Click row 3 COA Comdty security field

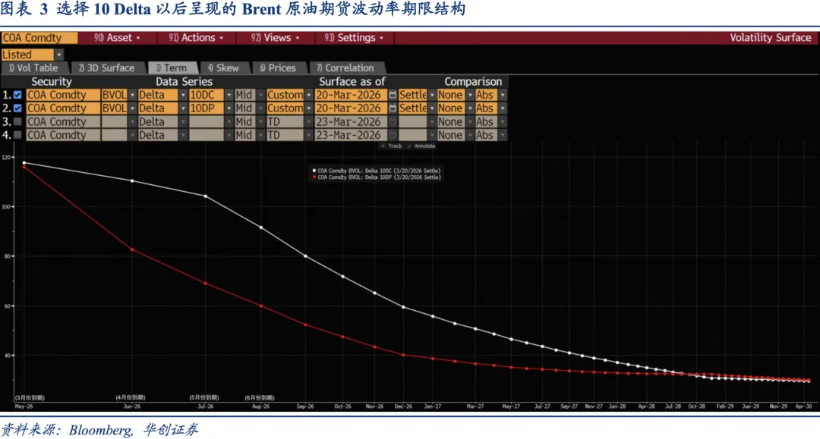tap(63, 121)
